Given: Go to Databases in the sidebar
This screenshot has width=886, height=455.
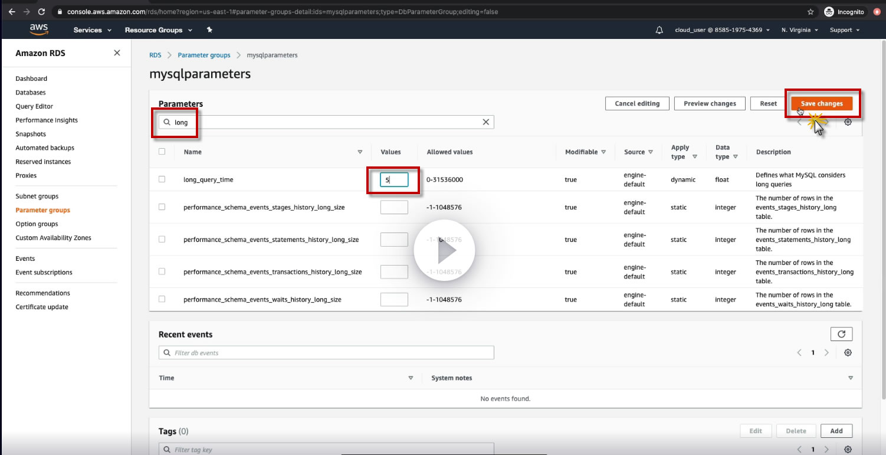Looking at the screenshot, I should 31,93.
